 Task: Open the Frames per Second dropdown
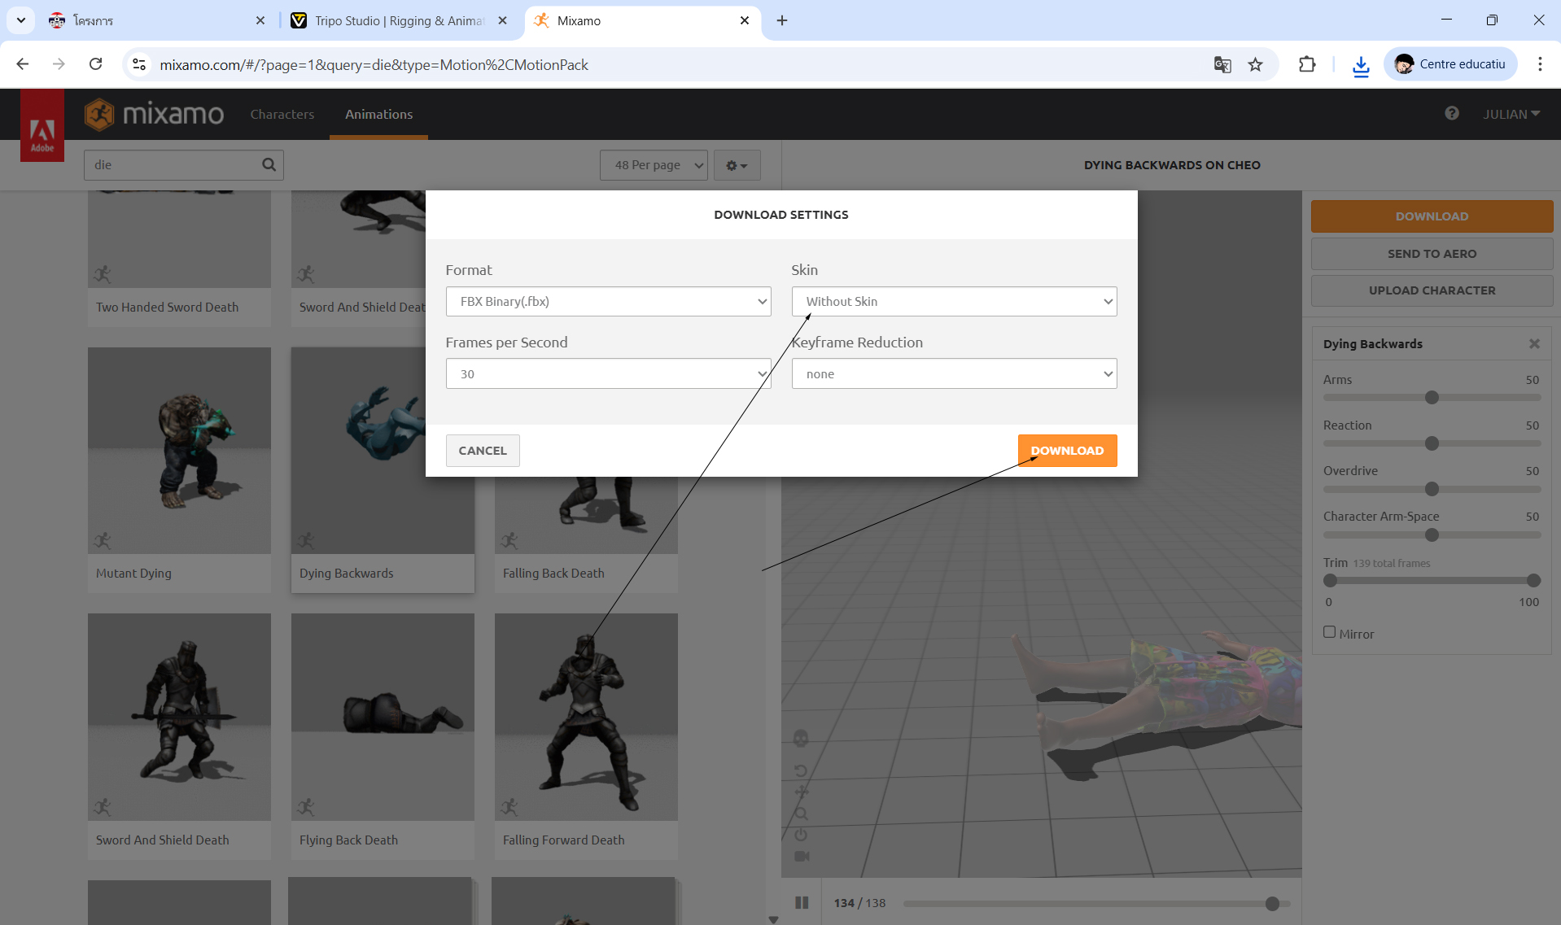(x=608, y=374)
